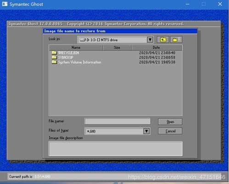Click the Cancel button

[170, 131]
